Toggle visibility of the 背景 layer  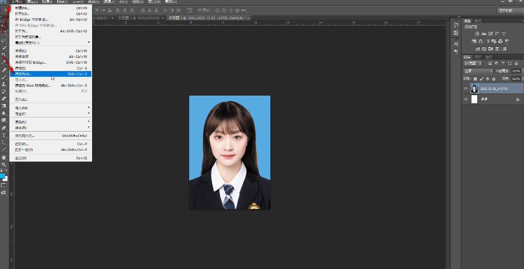click(x=466, y=99)
